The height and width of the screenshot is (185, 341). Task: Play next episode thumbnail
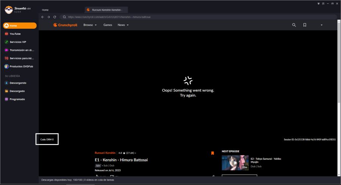pyautogui.click(x=235, y=163)
